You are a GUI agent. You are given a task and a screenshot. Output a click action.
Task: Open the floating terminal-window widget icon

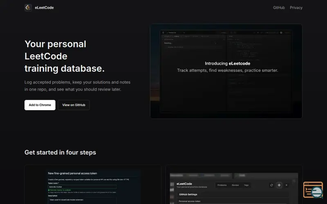click(x=313, y=190)
